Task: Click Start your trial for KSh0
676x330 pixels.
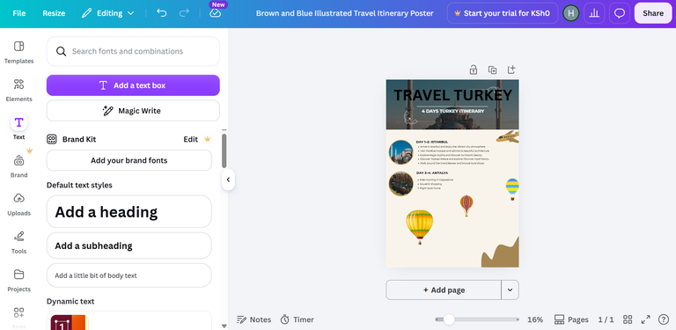Action: click(x=503, y=13)
